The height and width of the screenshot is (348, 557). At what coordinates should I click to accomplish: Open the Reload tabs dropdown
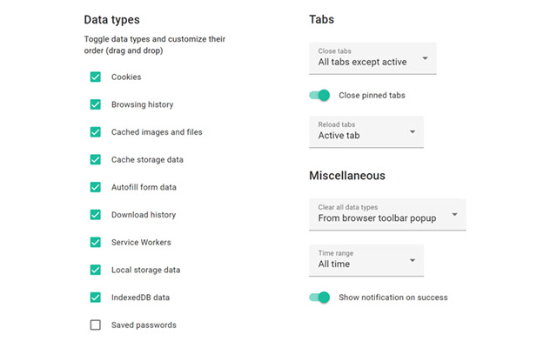click(366, 131)
